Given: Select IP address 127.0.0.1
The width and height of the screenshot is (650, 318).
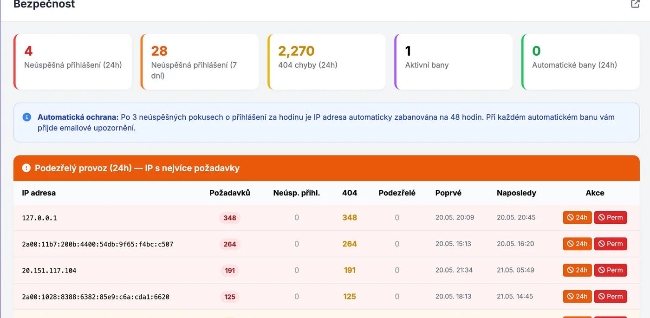Looking at the screenshot, I should [39, 218].
